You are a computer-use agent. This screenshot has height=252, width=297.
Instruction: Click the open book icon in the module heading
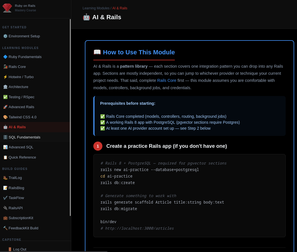[97, 52]
